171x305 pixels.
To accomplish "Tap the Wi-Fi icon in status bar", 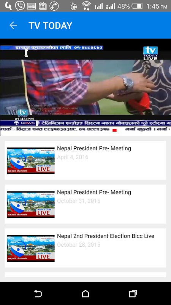I will pos(86,6).
